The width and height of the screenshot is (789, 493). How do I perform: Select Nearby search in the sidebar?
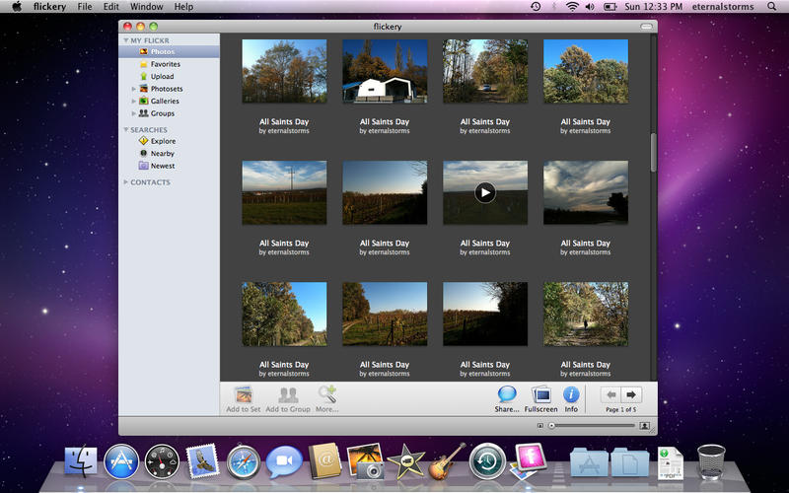[163, 154]
